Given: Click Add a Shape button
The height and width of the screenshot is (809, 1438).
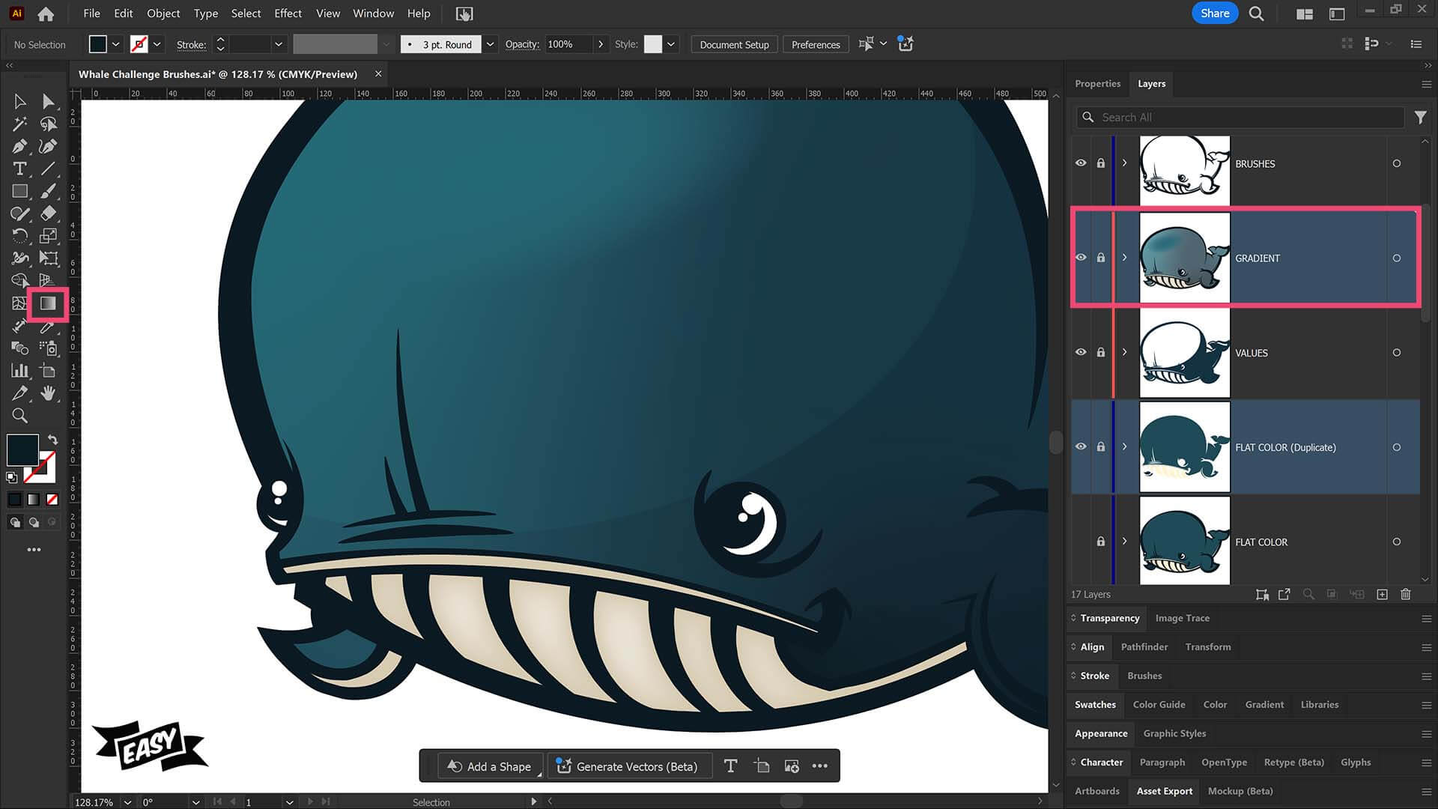Looking at the screenshot, I should 490,766.
